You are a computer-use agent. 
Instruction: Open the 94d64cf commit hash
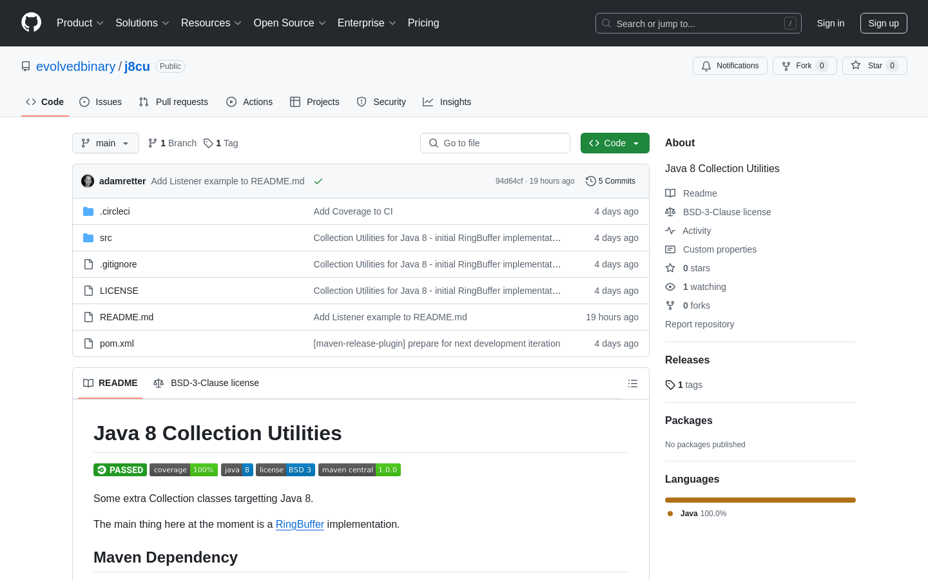(x=509, y=181)
